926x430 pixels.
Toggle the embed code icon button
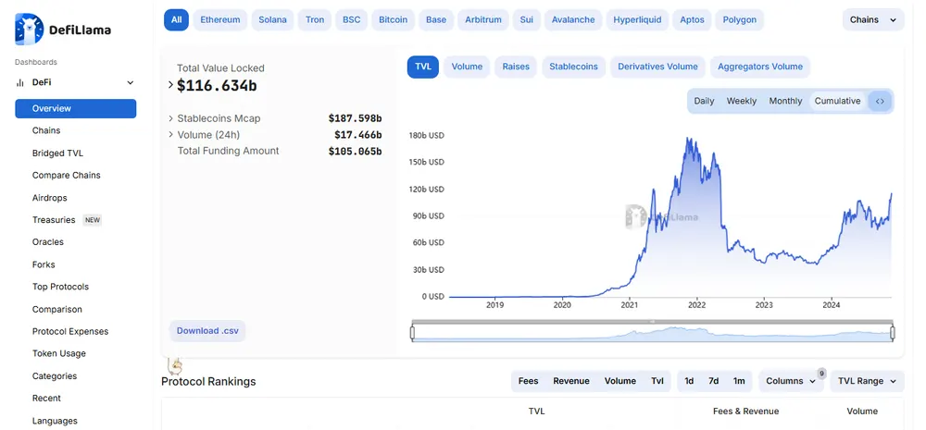(x=880, y=101)
